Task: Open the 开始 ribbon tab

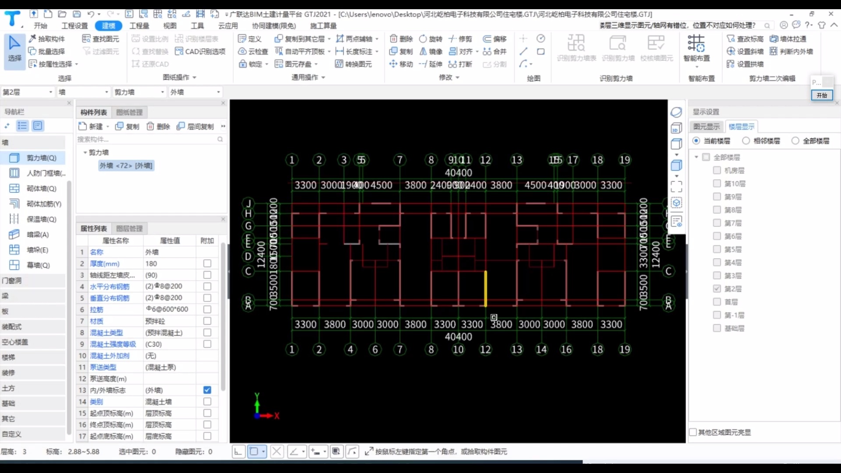Action: (x=40, y=25)
